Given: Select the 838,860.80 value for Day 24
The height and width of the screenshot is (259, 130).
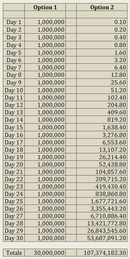Looking at the screenshot, I should click(102, 194).
